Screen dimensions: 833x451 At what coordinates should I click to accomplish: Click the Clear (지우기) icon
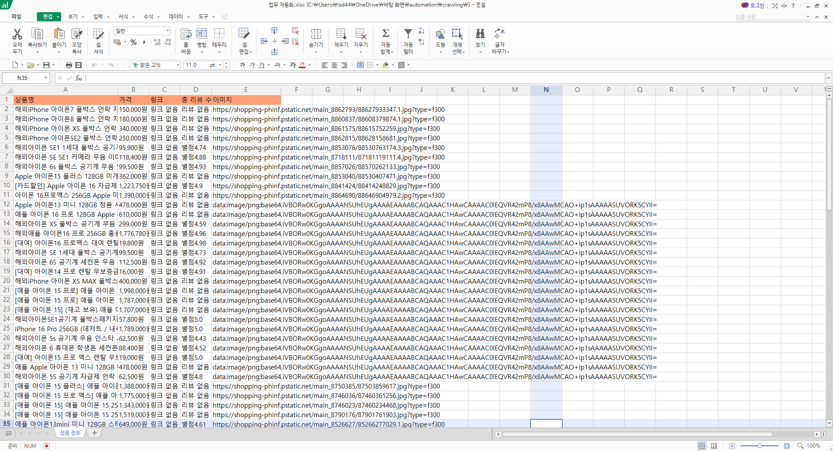[361, 34]
